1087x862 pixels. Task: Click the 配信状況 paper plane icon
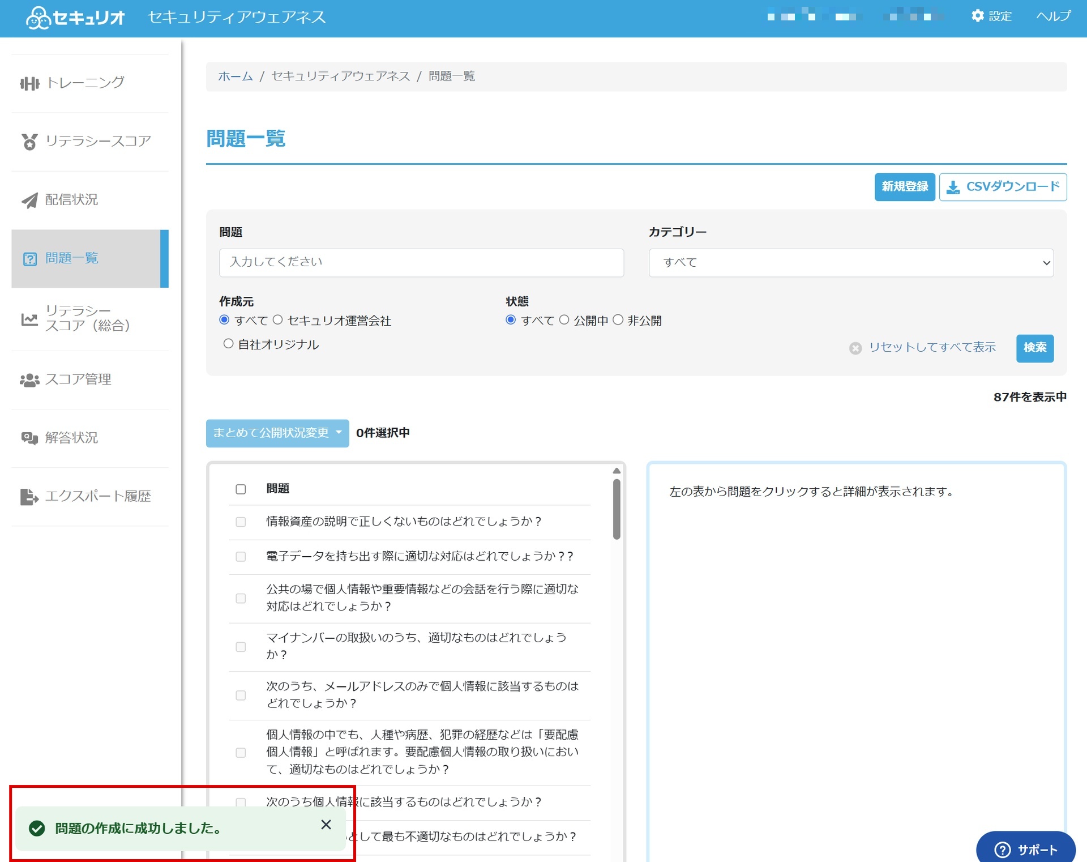pyautogui.click(x=29, y=200)
